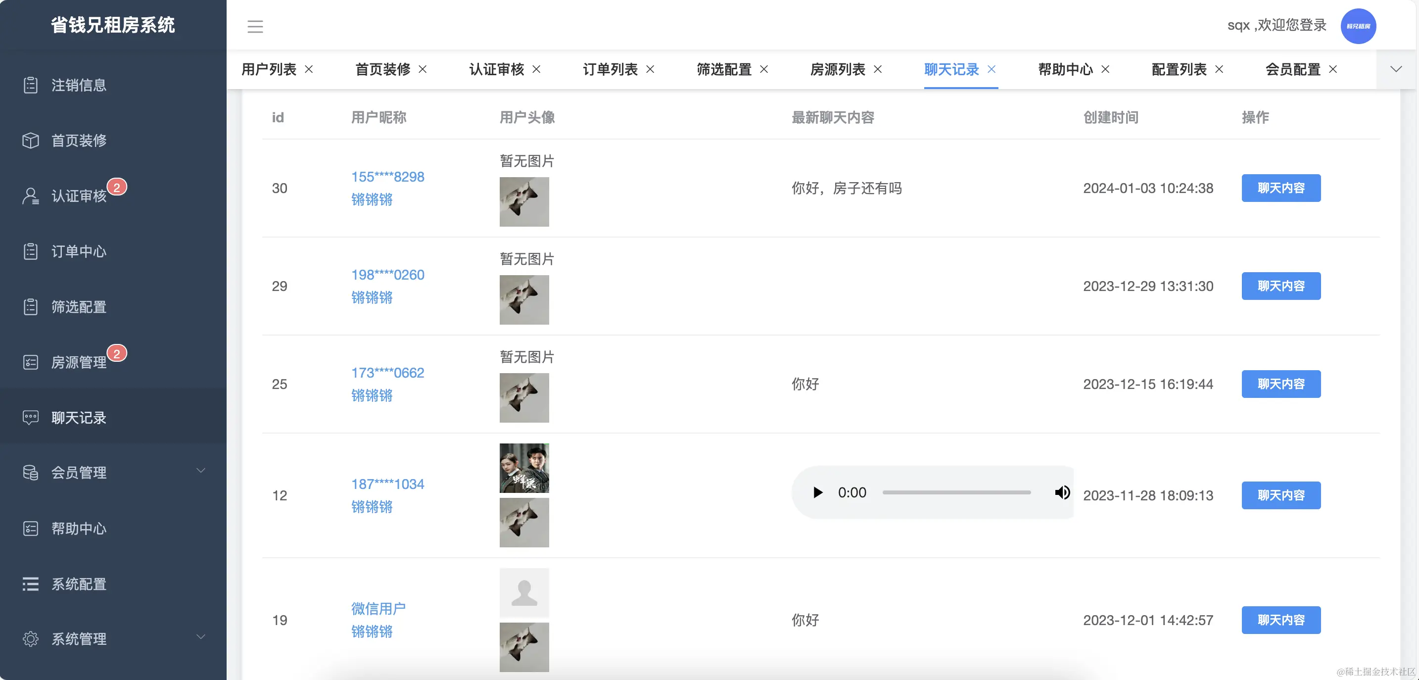The width and height of the screenshot is (1419, 680).
Task: Open 订单中心 from the sidebar
Action: (x=79, y=251)
